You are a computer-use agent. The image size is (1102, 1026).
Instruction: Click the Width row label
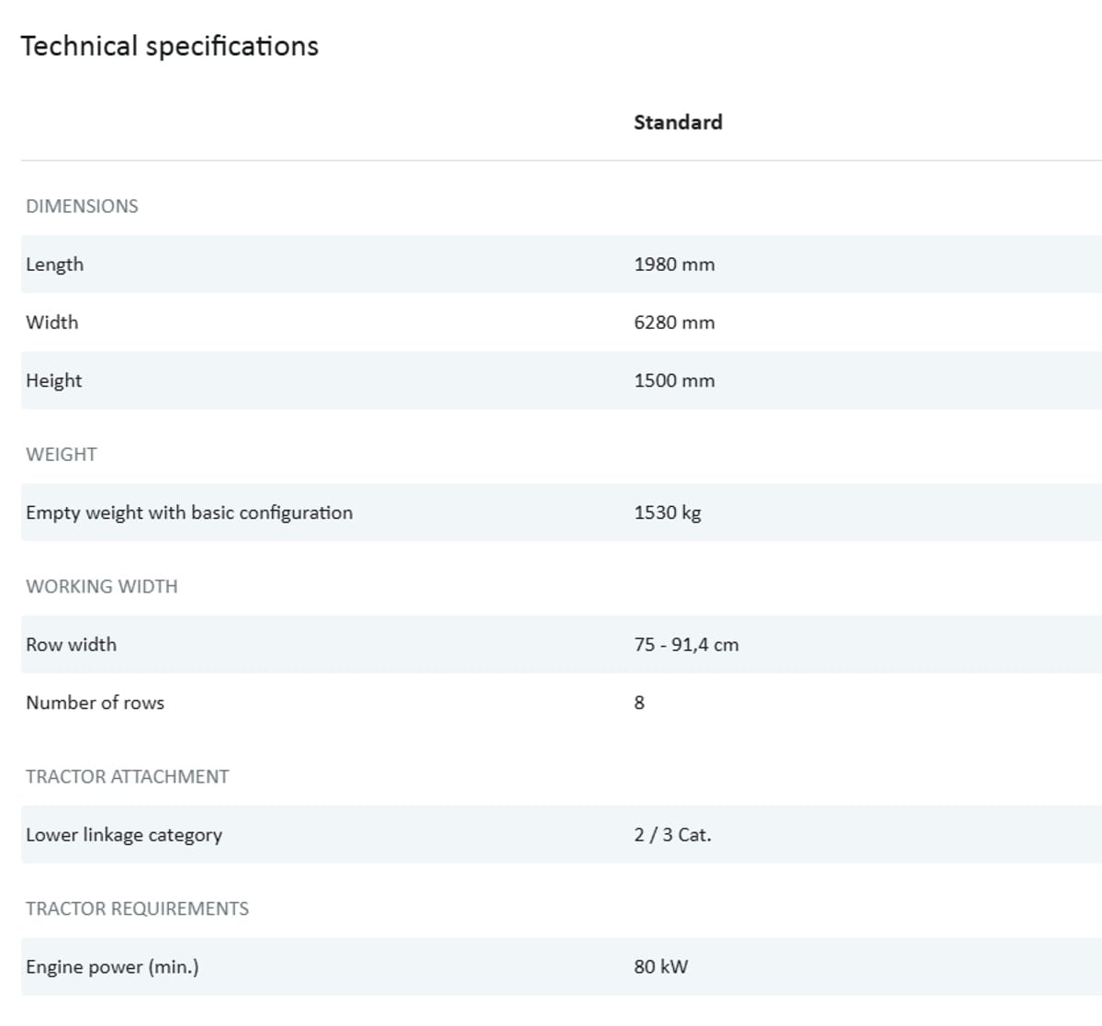tap(52, 322)
